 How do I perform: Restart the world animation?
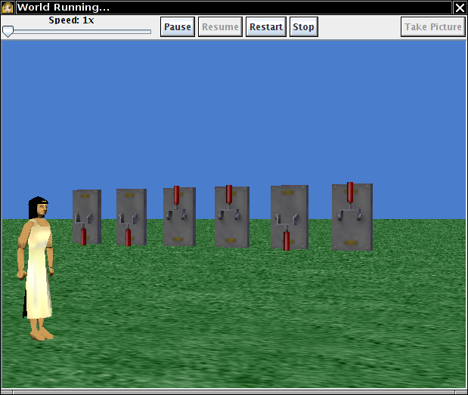pyautogui.click(x=266, y=27)
